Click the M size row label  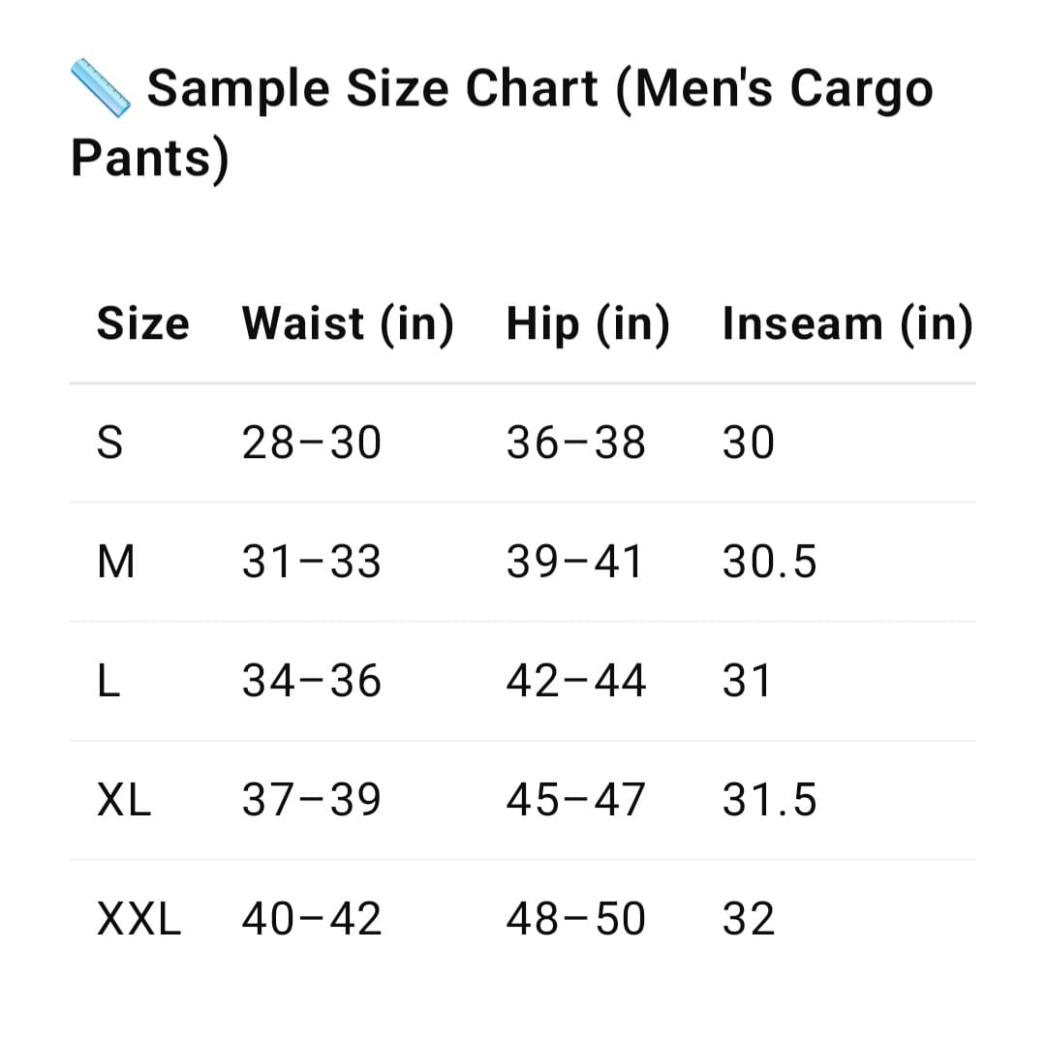[116, 561]
